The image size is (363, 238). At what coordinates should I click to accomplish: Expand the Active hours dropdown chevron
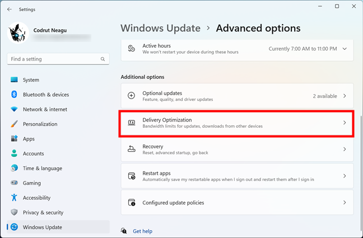(x=345, y=49)
